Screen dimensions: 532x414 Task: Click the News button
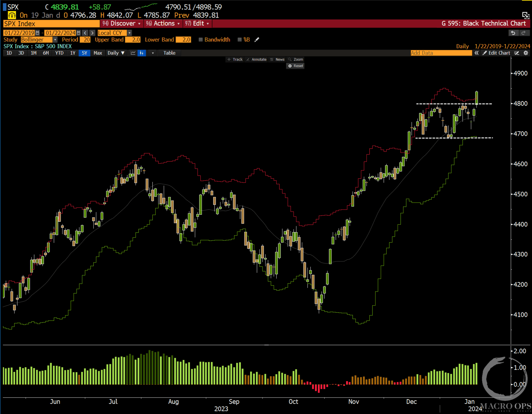pyautogui.click(x=277, y=59)
